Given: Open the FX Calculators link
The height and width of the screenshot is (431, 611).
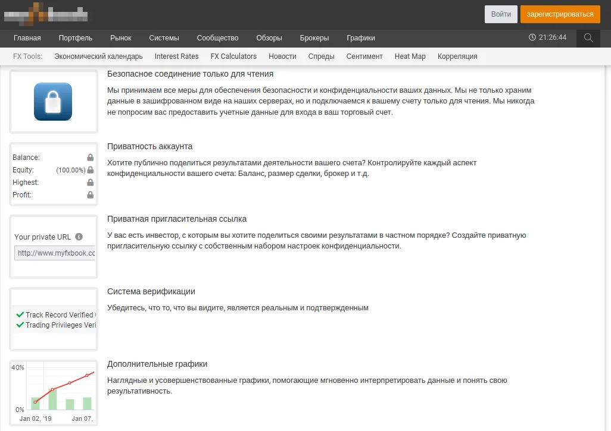Looking at the screenshot, I should pos(233,56).
